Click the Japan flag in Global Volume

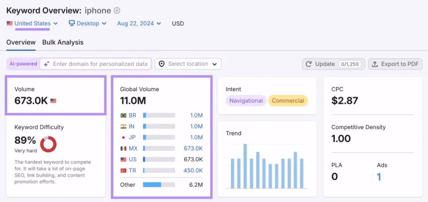(x=123, y=137)
